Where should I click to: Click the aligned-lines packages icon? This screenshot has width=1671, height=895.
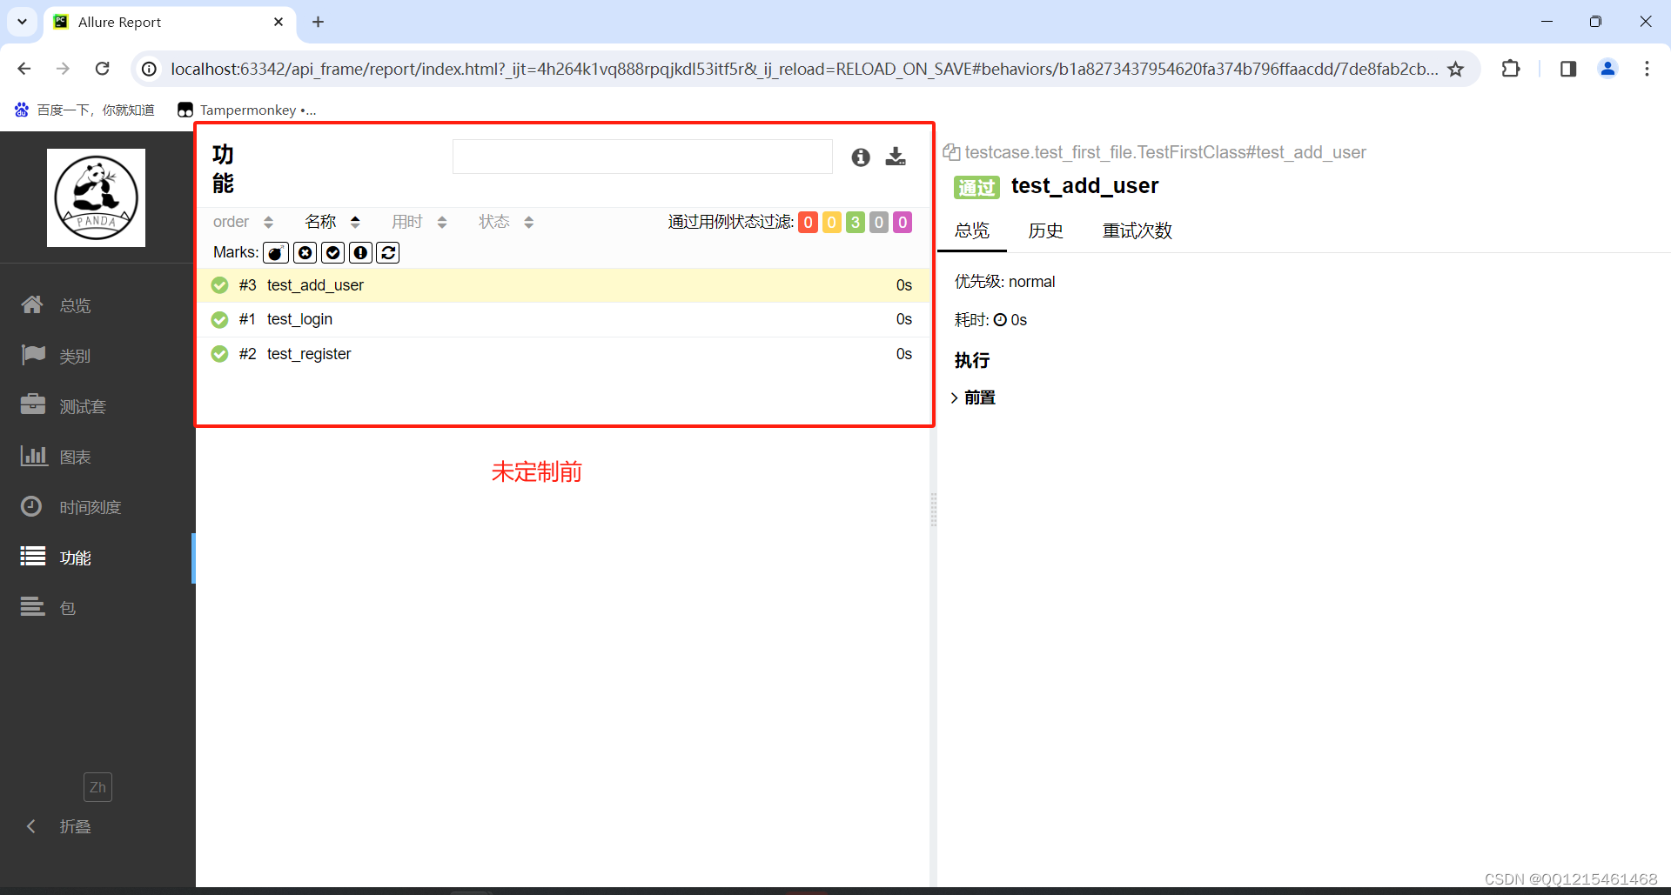click(33, 606)
